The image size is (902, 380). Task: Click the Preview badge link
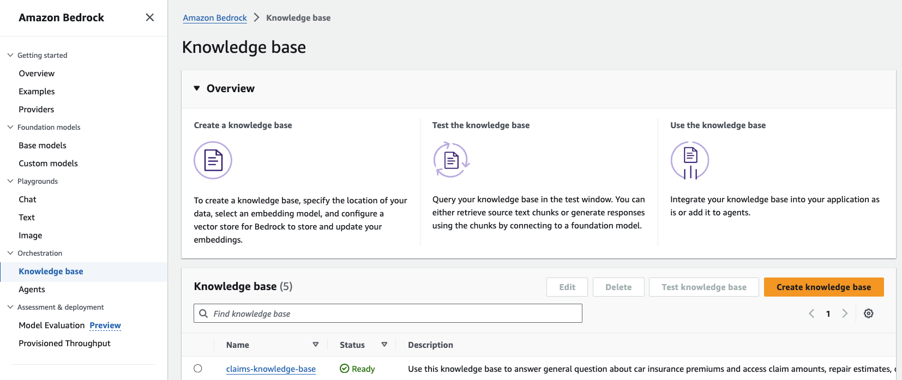click(105, 325)
